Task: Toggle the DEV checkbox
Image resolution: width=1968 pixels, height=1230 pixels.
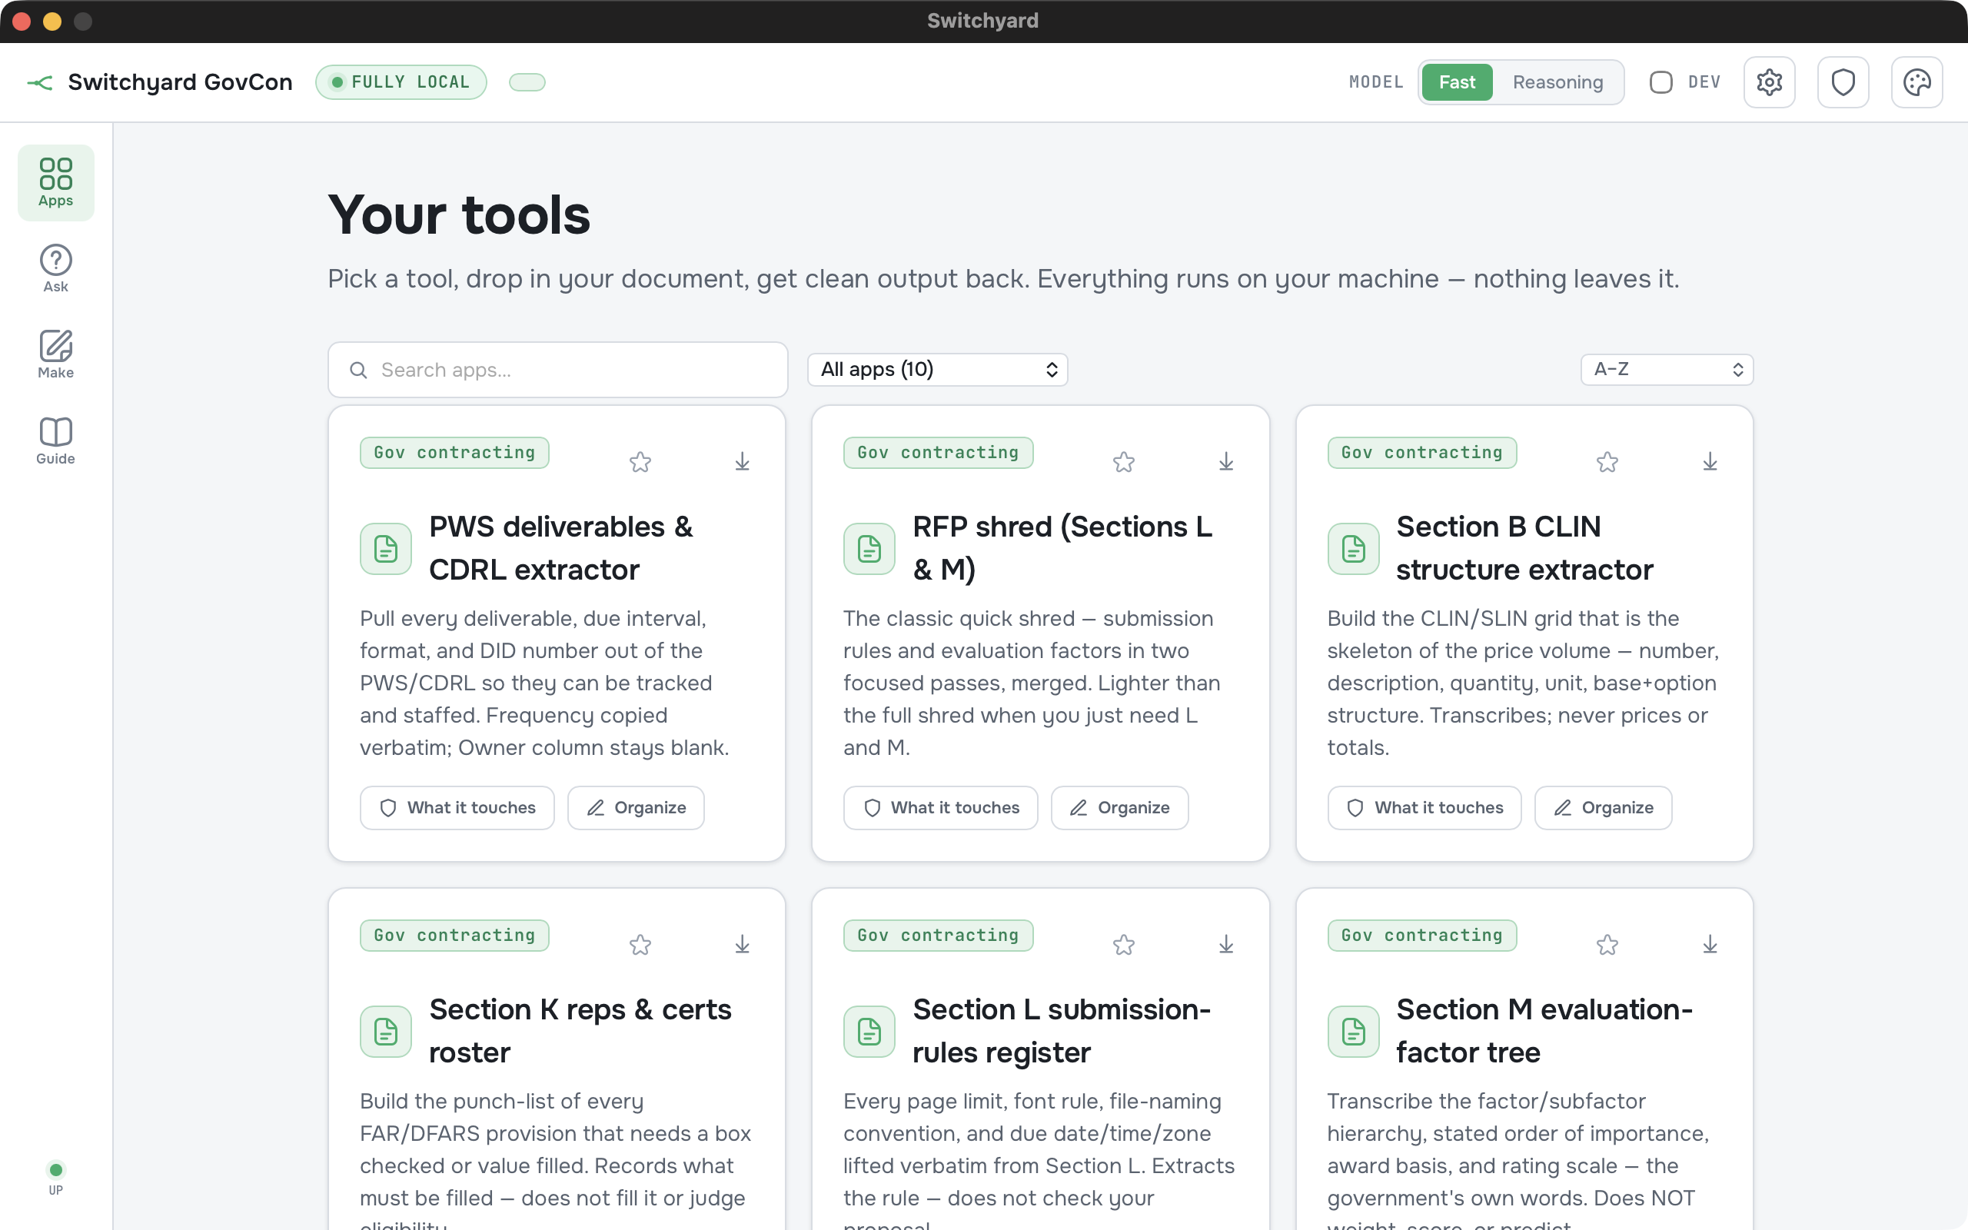Action: [x=1660, y=82]
